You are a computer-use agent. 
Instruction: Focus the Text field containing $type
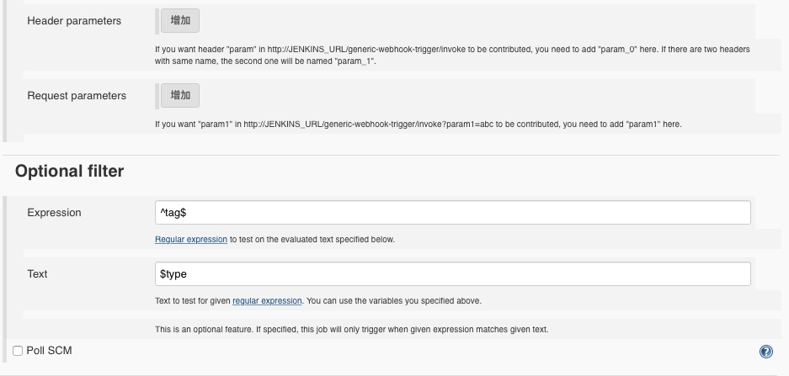453,274
